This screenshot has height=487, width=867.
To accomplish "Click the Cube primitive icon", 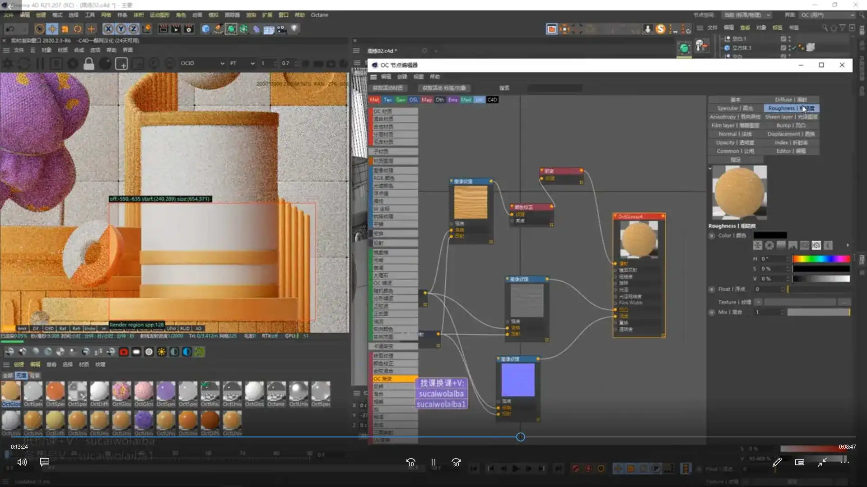I will point(205,29).
